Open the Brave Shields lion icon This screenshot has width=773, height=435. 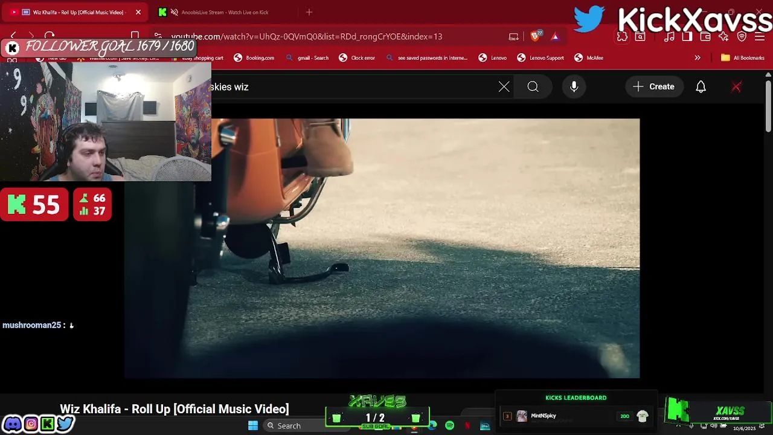pos(535,36)
